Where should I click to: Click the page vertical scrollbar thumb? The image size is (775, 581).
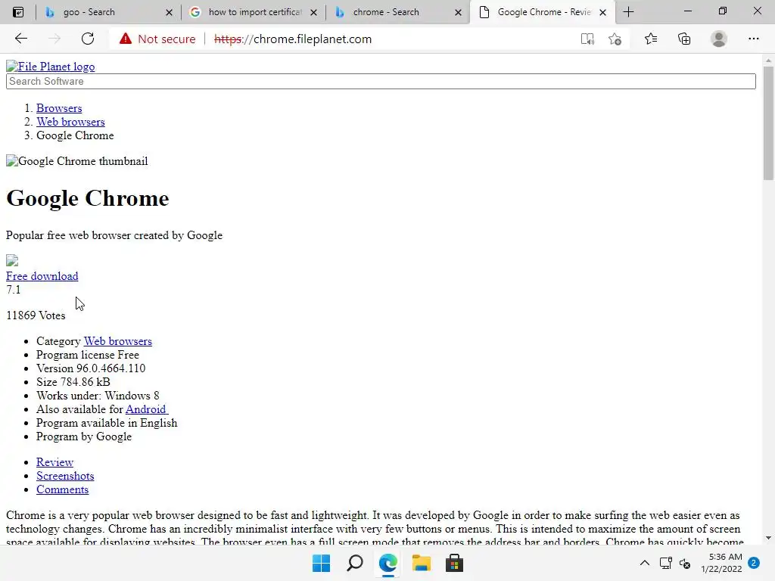pos(768,123)
